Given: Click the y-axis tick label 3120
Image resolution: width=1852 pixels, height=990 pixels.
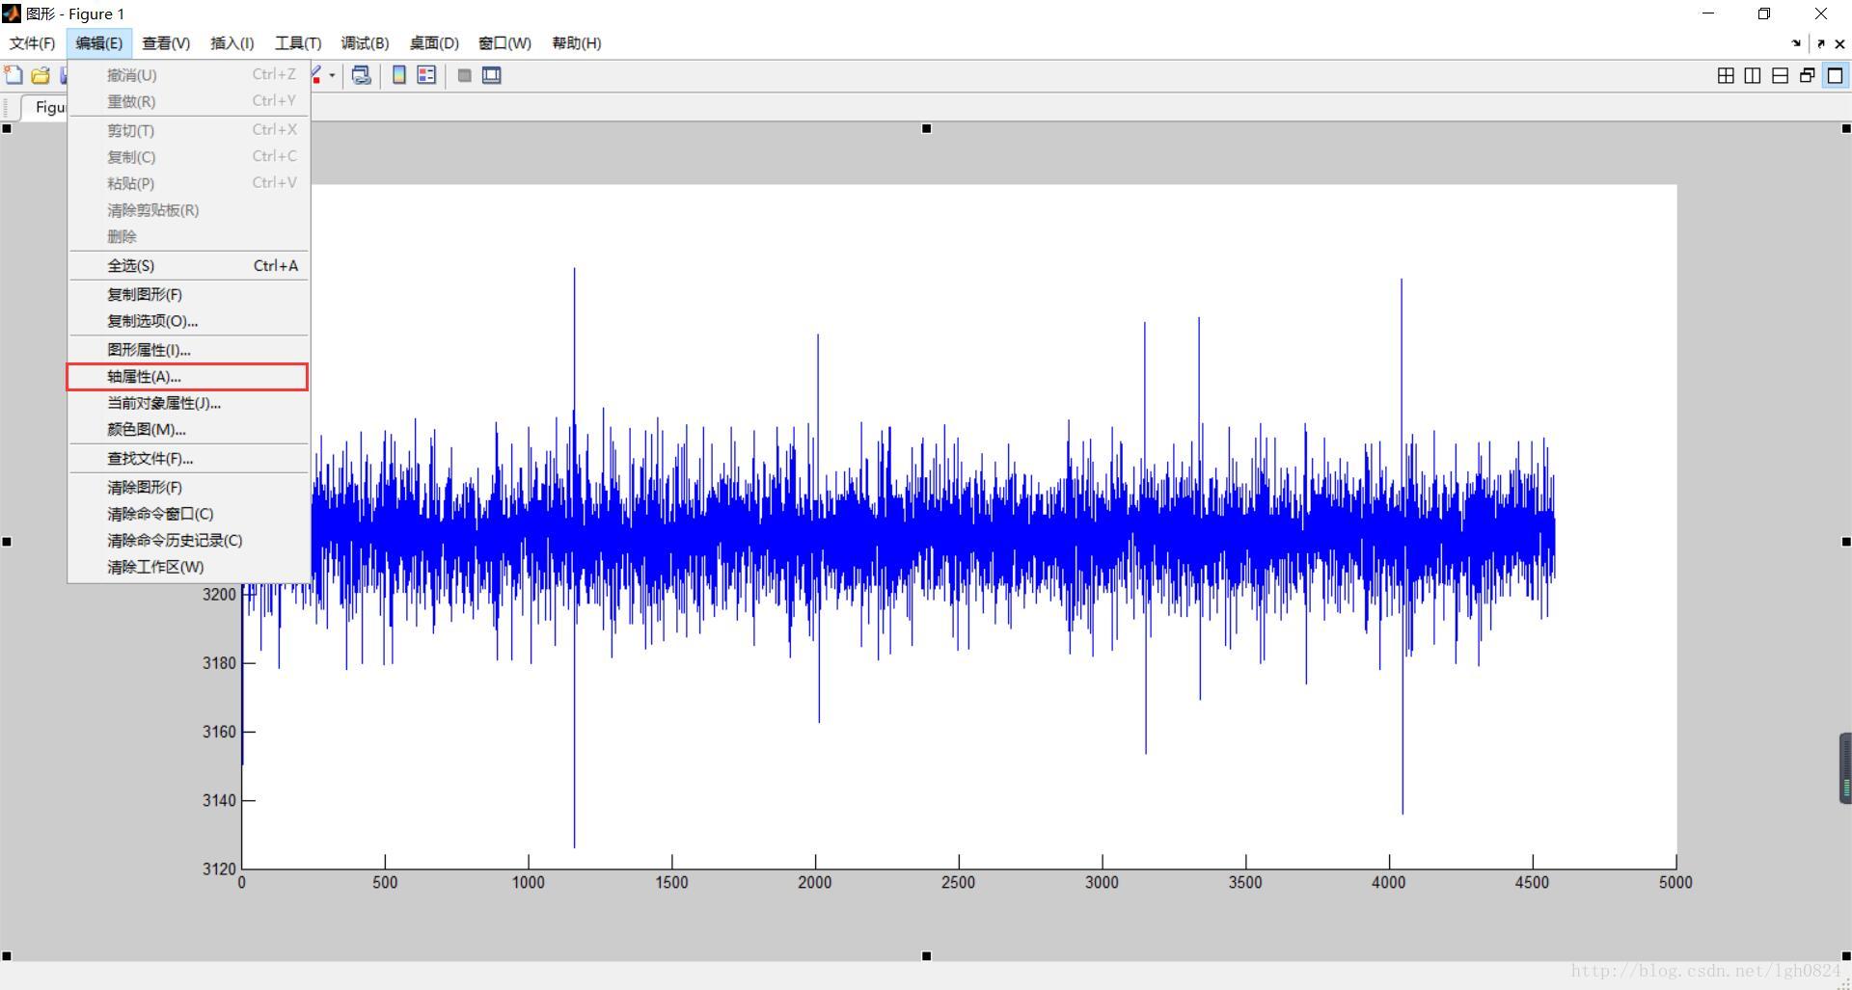Looking at the screenshot, I should coord(219,869).
